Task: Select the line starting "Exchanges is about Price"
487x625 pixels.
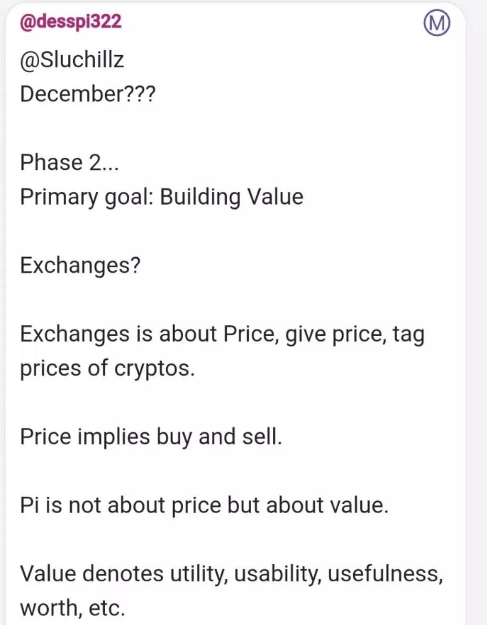Action: 222,334
